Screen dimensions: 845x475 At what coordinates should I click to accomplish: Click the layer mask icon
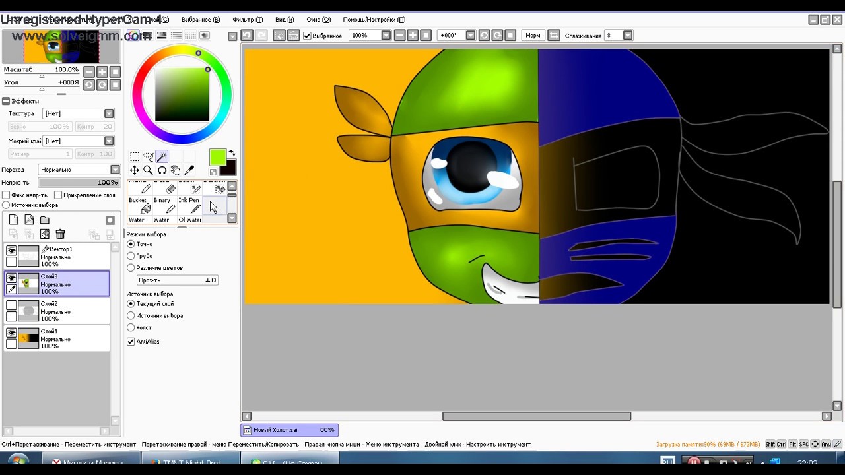tap(110, 220)
